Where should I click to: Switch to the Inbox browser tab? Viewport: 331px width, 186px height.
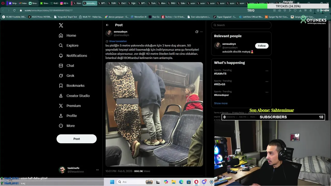point(23,3)
